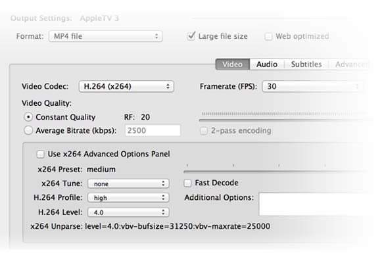Open the Advanced tab
The height and width of the screenshot is (259, 382).
tap(351, 64)
